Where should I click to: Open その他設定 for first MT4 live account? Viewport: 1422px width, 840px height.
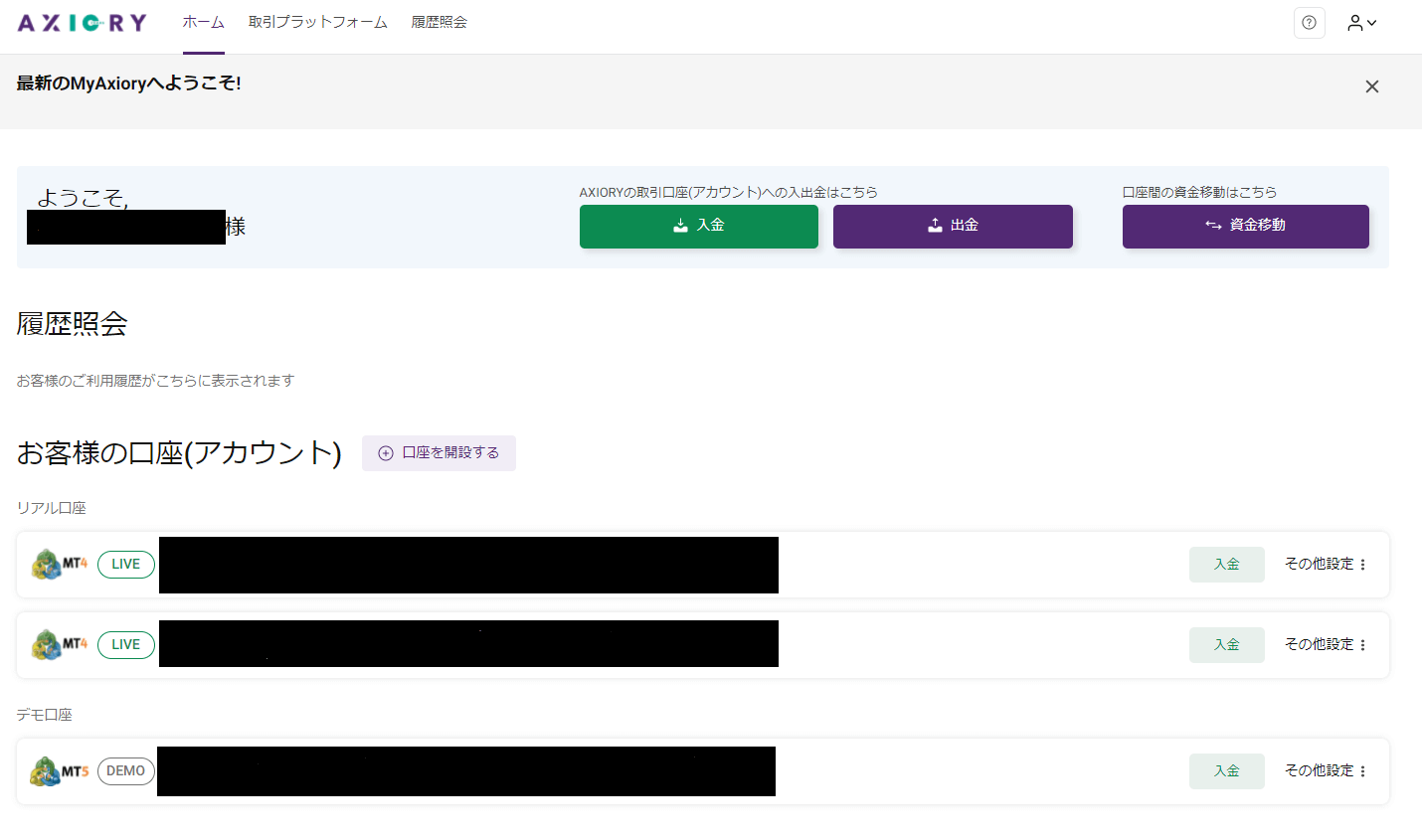[x=1326, y=564]
